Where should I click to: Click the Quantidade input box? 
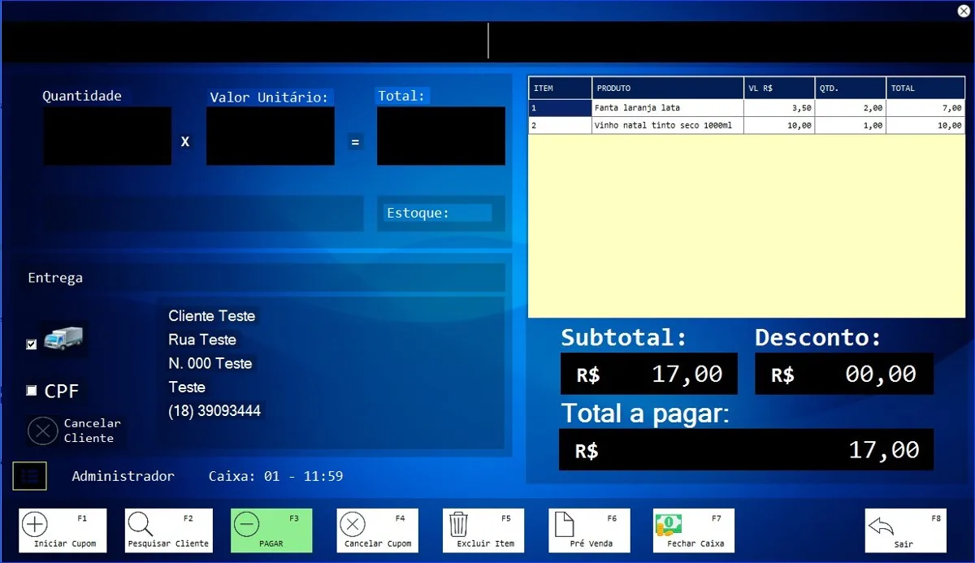click(x=107, y=136)
